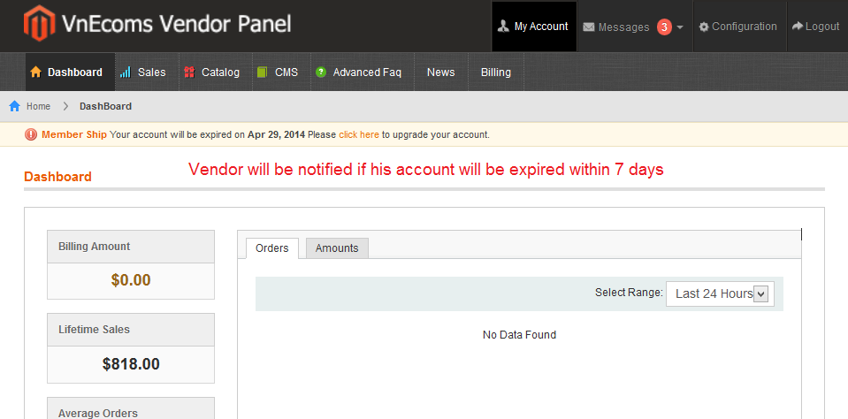
Task: Click the Logout arrow icon
Action: point(798,26)
